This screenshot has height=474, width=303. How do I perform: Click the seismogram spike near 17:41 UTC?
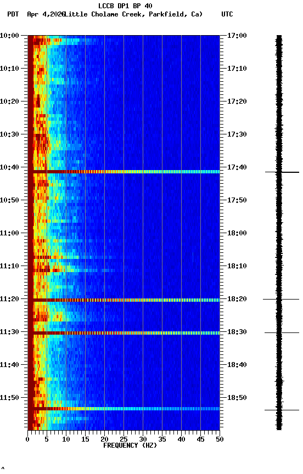point(282,172)
